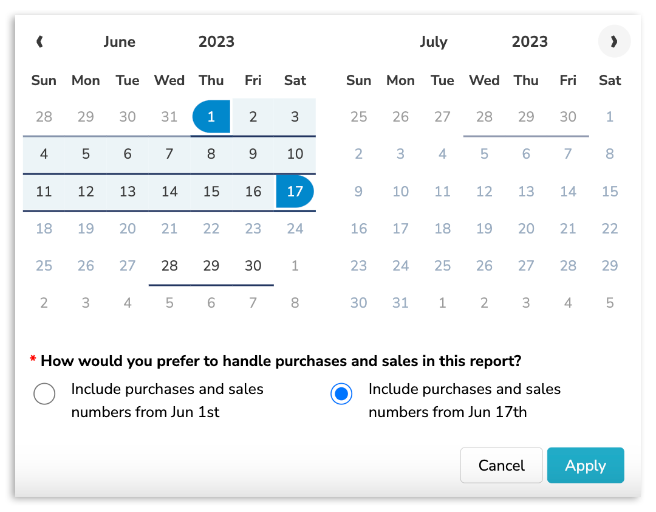This screenshot has width=656, height=512.
Task: Click the Cancel button
Action: [501, 465]
